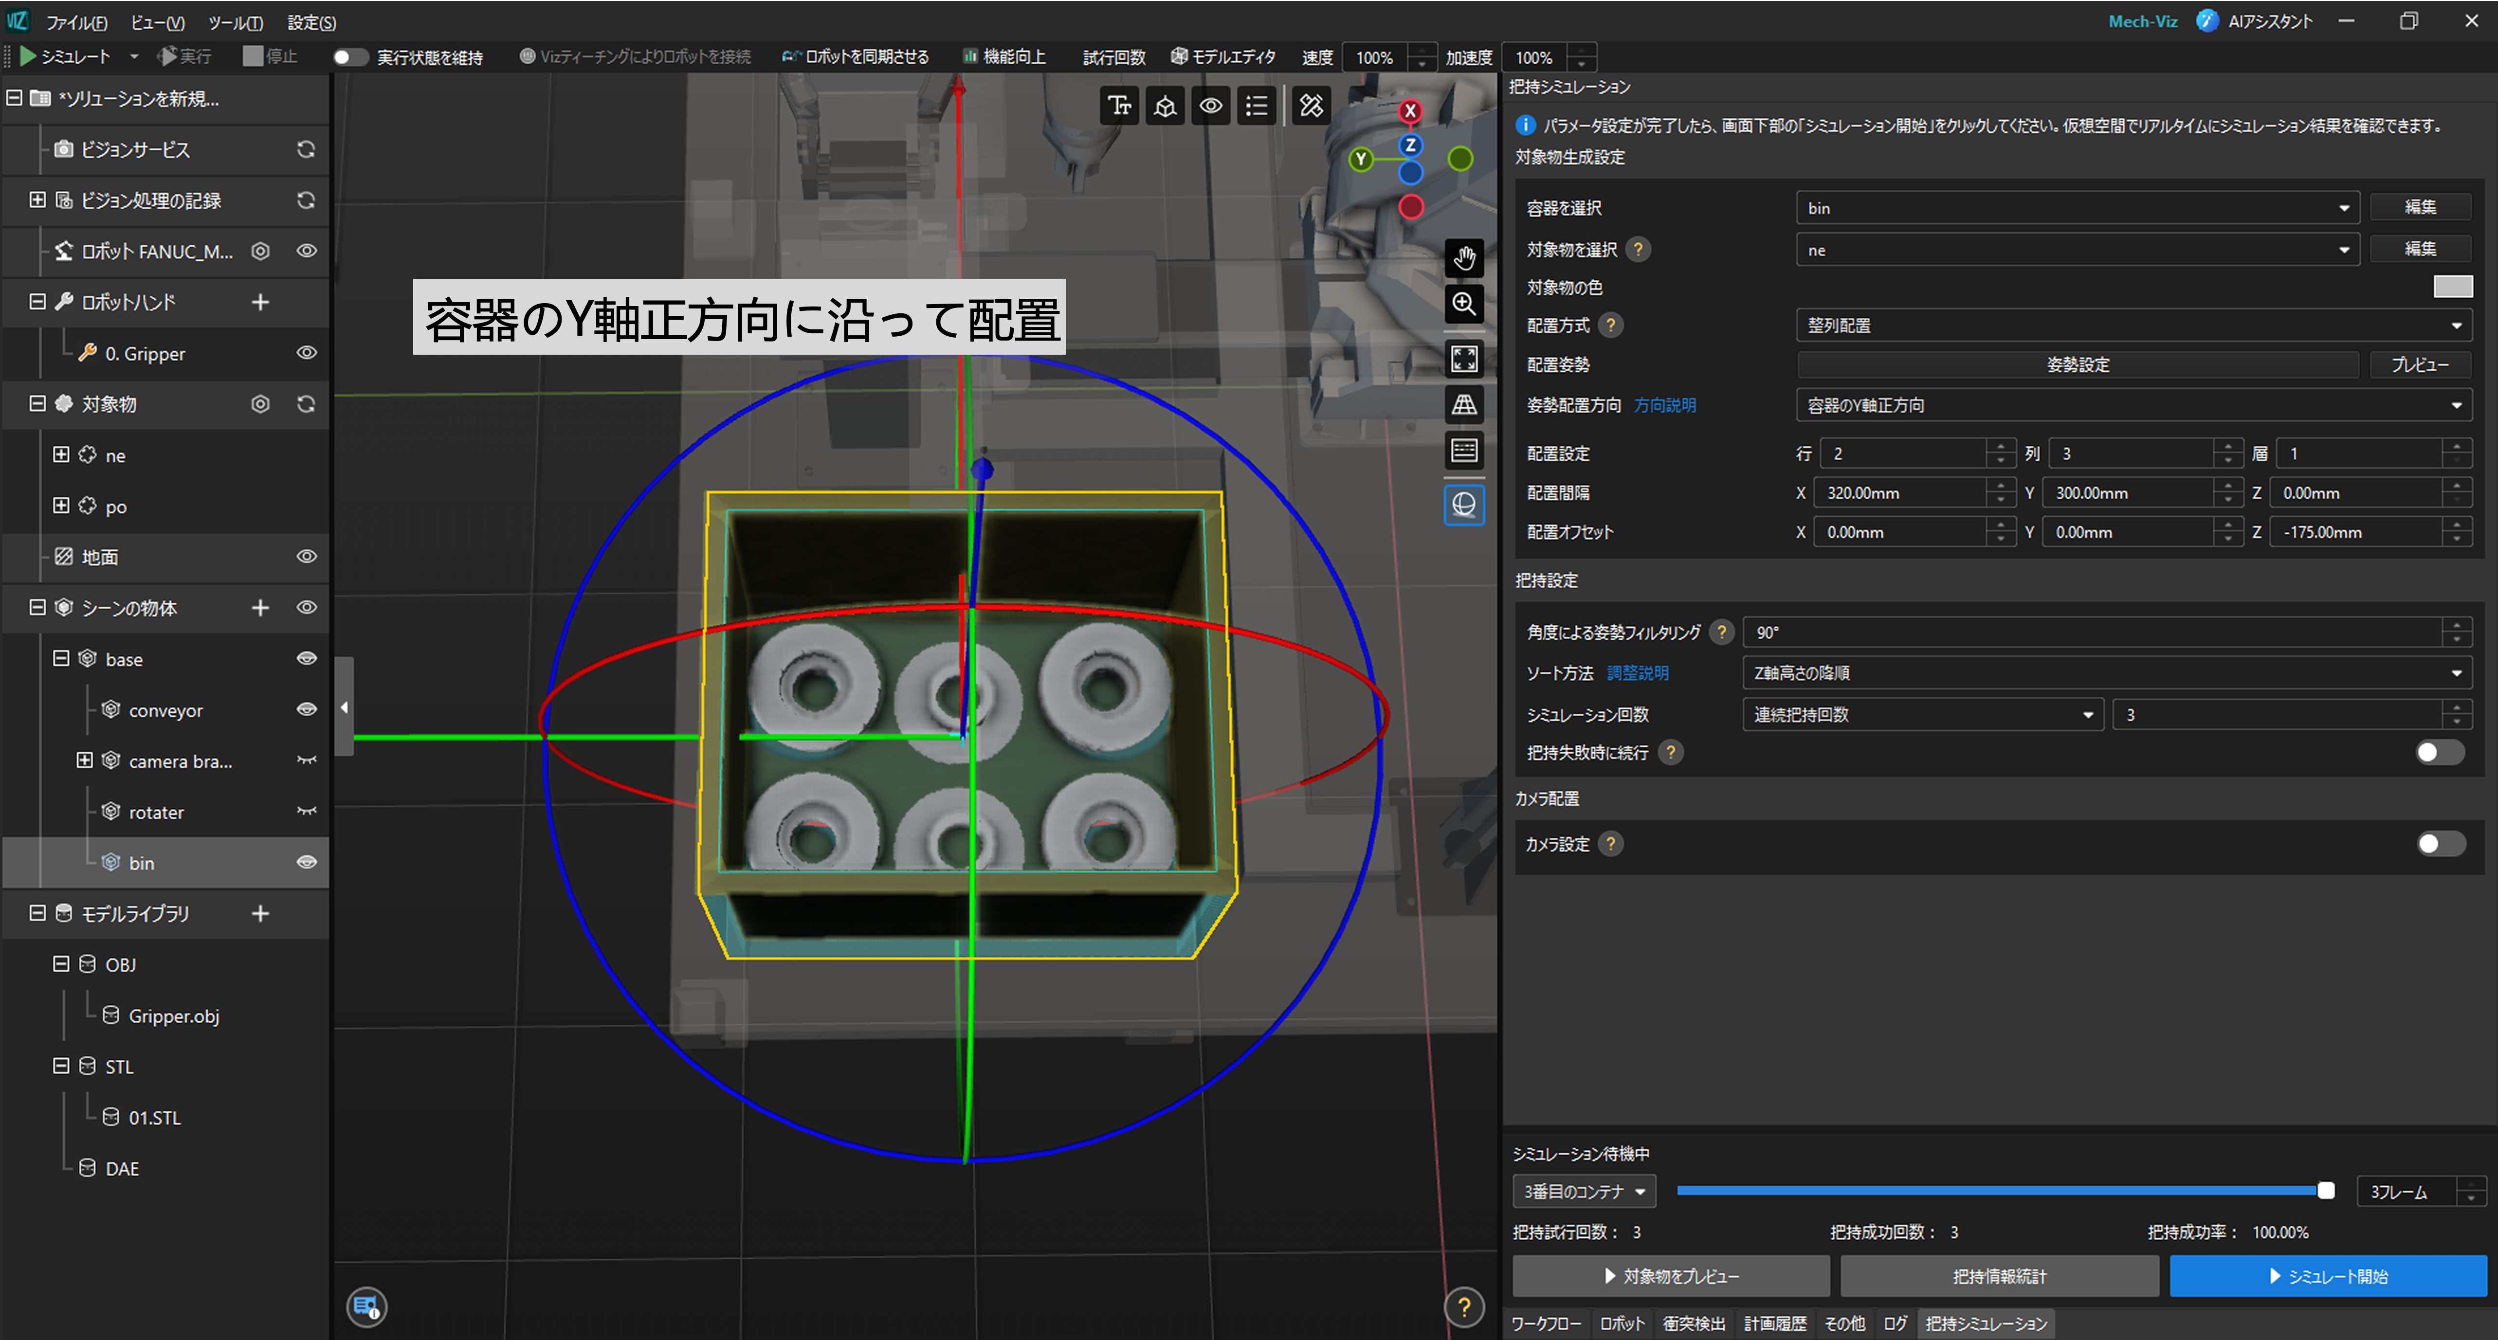Switch to the 衝突検出 tab

pos(1693,1323)
